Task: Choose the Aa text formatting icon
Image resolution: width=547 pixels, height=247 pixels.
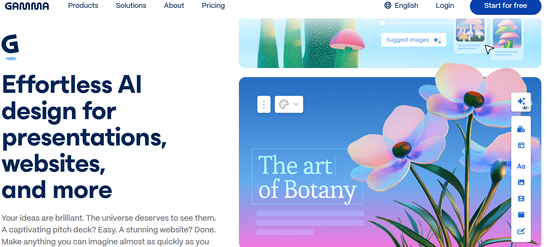Action: (x=521, y=166)
